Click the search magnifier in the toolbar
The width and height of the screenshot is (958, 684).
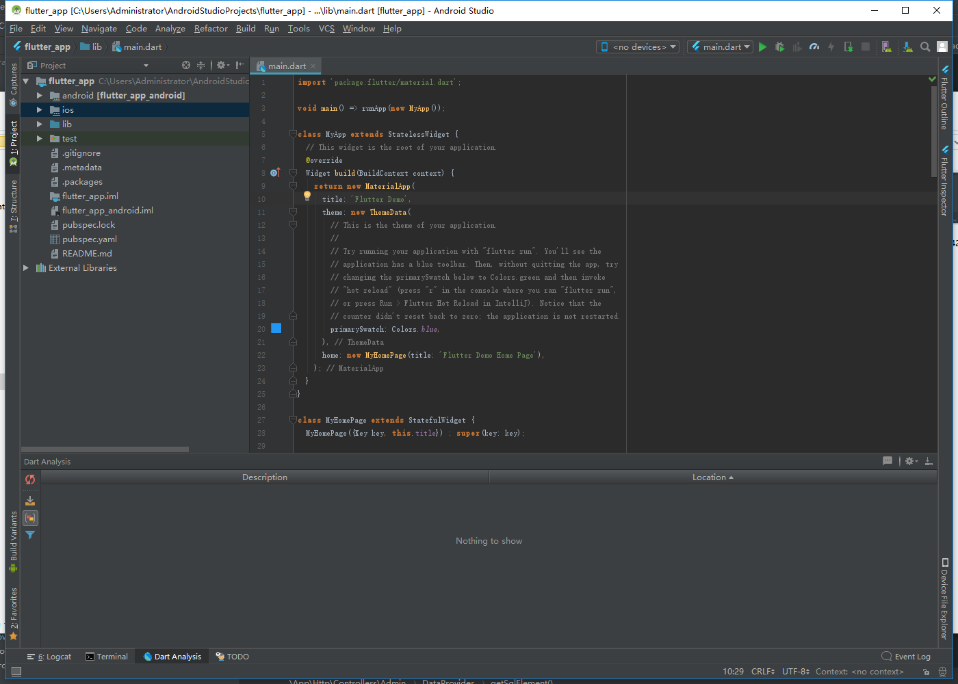[925, 47]
